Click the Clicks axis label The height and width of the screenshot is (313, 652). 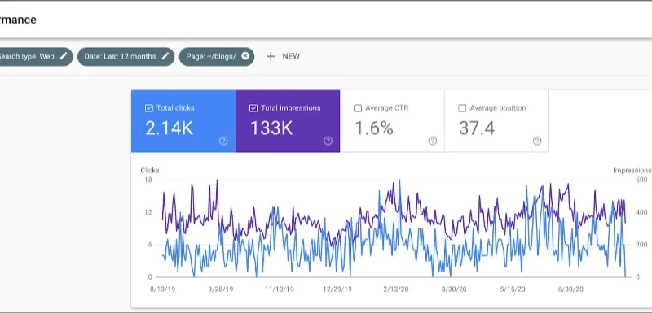[x=150, y=171]
